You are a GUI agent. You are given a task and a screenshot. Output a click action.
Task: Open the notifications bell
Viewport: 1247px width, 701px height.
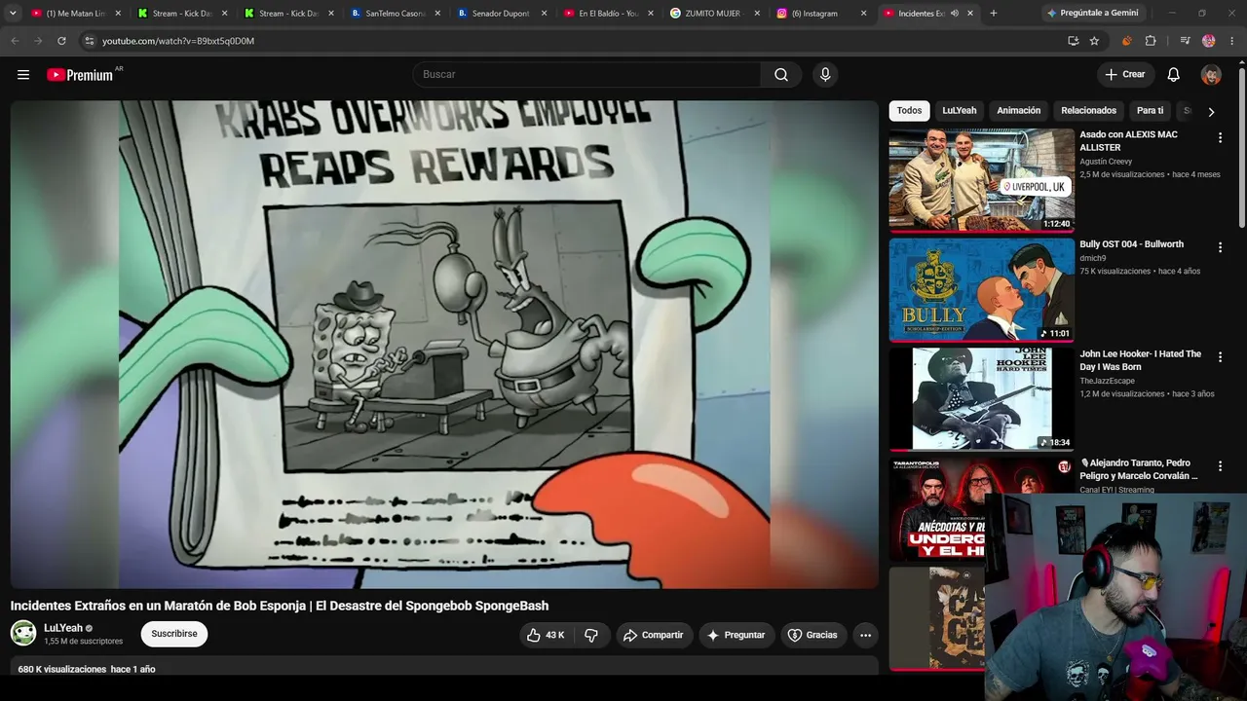point(1174,75)
